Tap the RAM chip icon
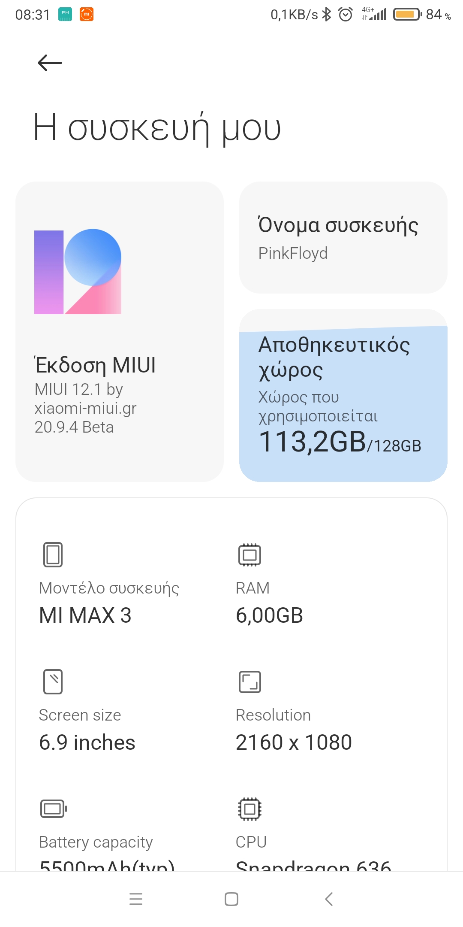This screenshot has width=463, height=927. [250, 554]
